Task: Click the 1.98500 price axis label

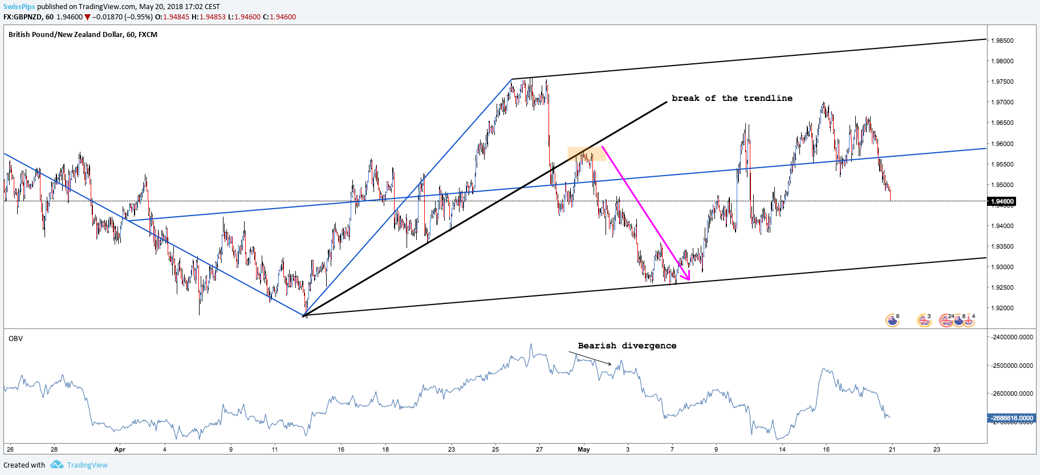Action: coord(1002,40)
